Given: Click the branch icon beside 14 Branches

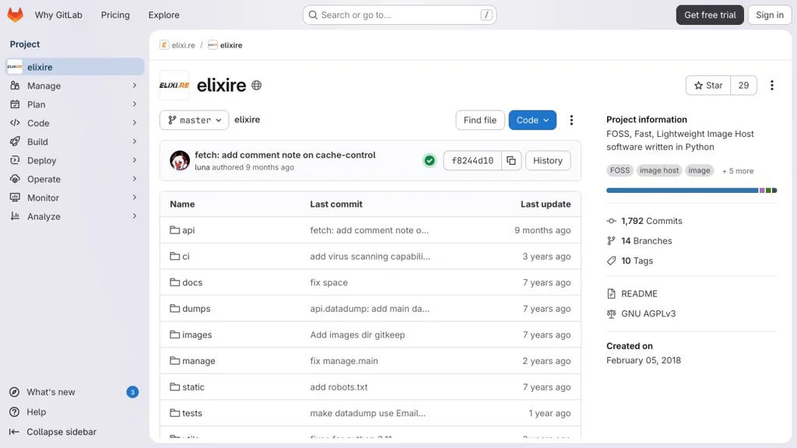Looking at the screenshot, I should (x=611, y=241).
